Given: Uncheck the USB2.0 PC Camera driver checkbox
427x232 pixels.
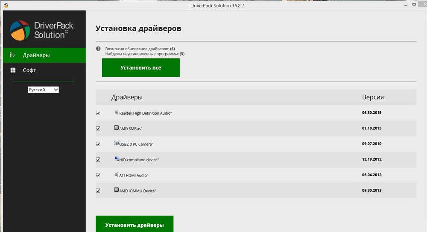Looking at the screenshot, I should tap(98, 144).
